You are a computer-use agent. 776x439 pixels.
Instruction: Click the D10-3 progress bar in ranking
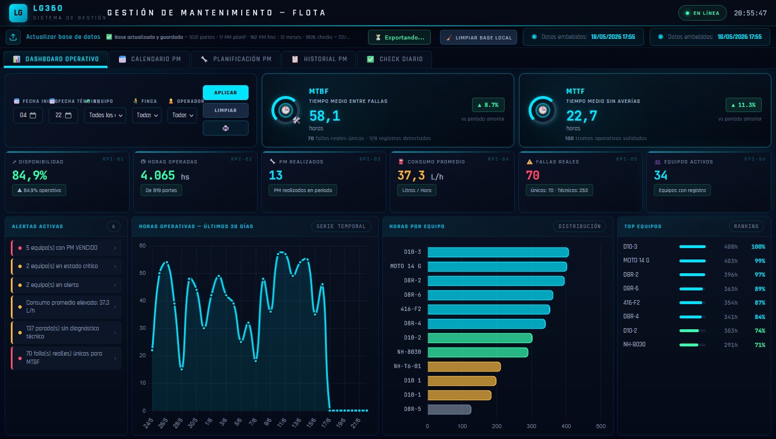pos(693,247)
